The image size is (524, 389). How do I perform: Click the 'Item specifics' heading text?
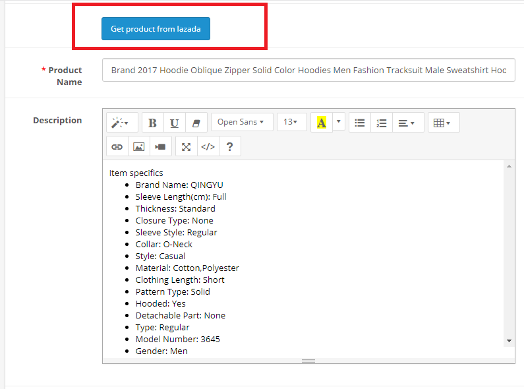136,173
